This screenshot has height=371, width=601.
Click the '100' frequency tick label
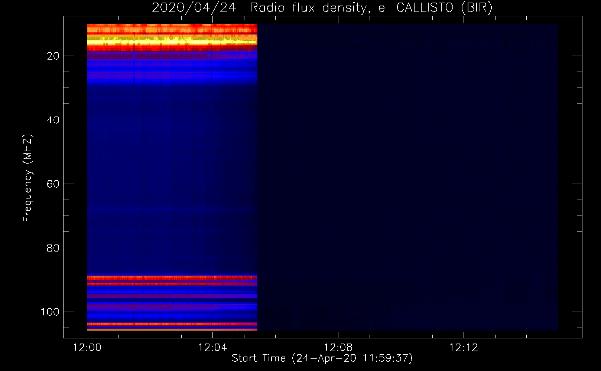tap(50, 312)
